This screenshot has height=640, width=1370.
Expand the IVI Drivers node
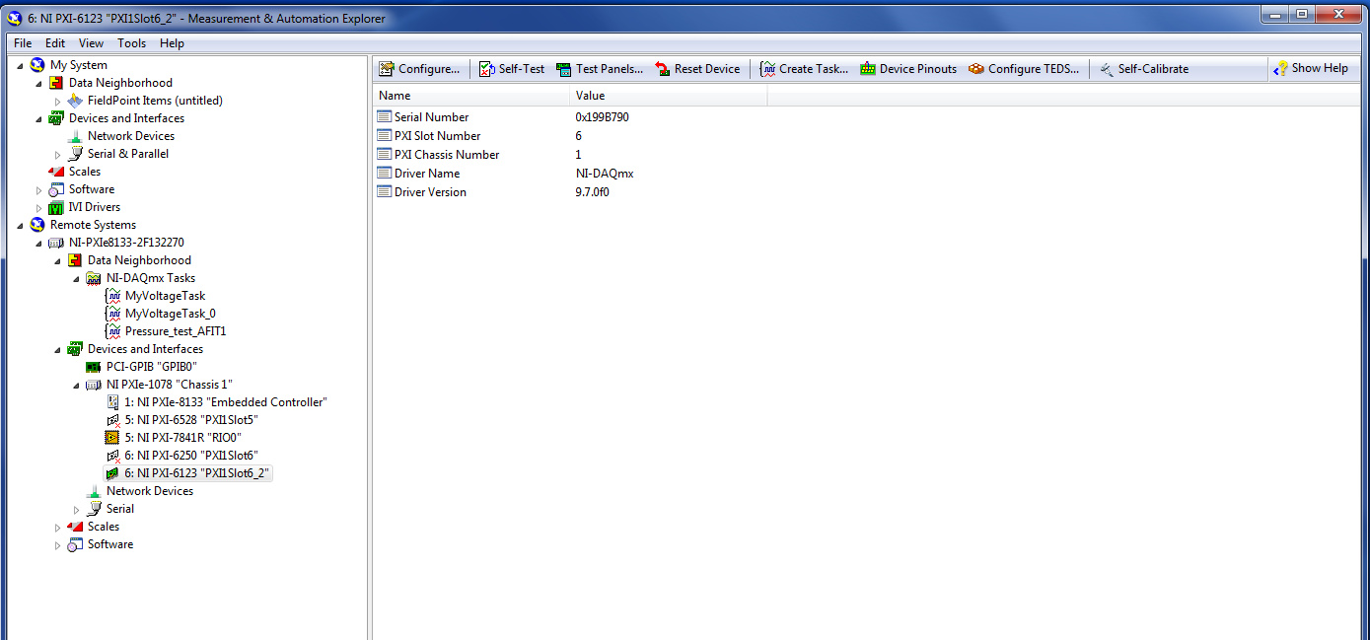tap(38, 207)
